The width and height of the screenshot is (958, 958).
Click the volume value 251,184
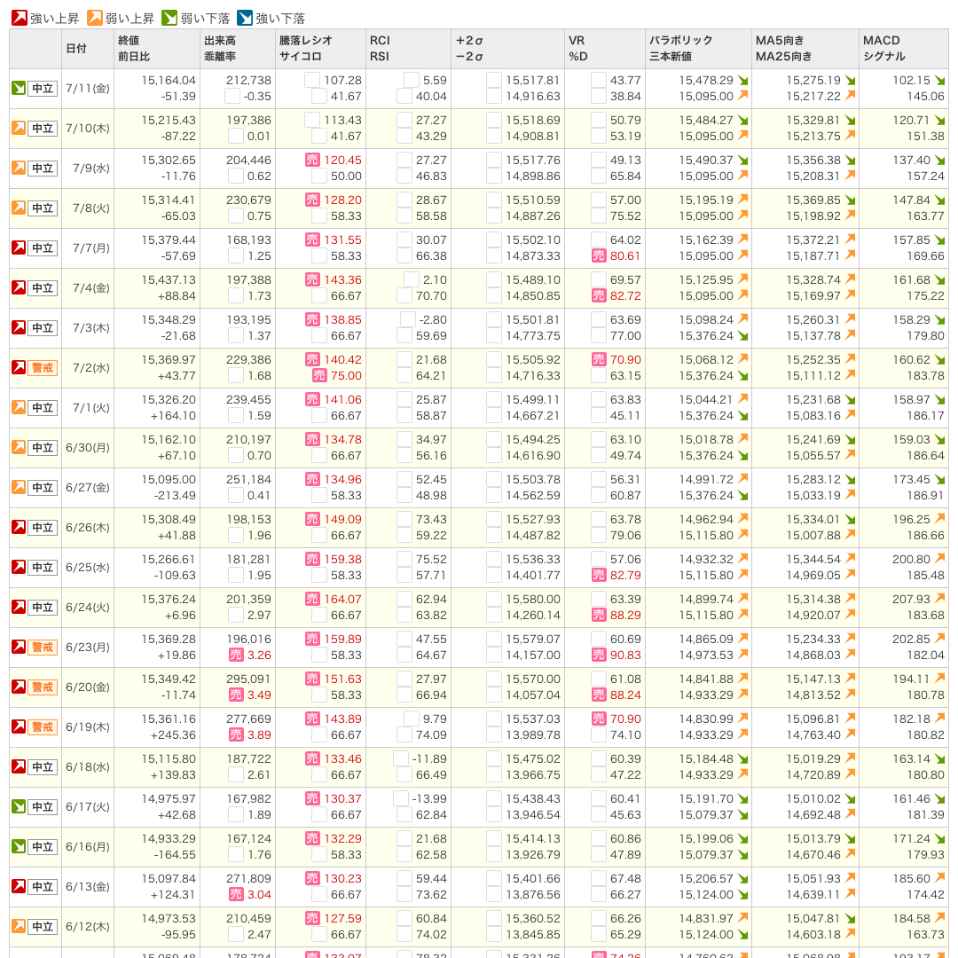248,480
